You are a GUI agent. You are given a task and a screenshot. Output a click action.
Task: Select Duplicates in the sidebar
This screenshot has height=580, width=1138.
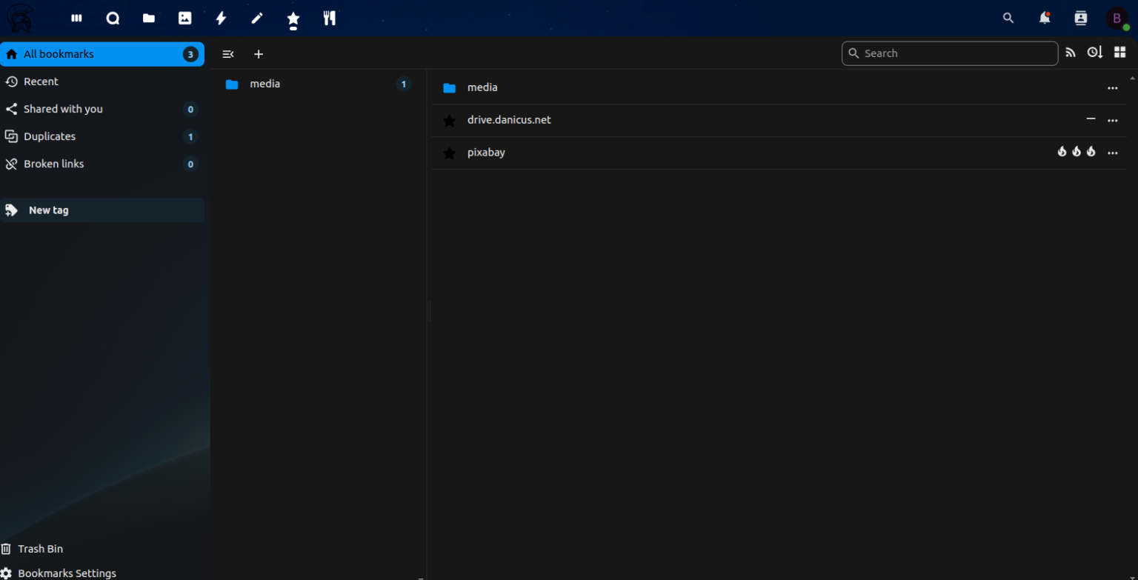(50, 136)
